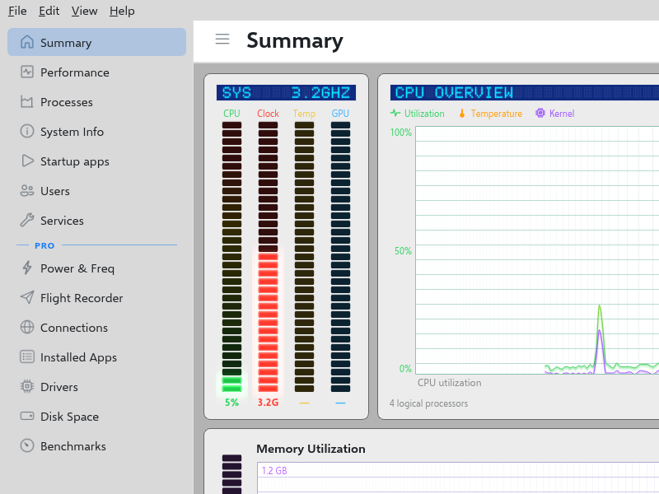Toggle the Temperature legend label
The height and width of the screenshot is (494, 659).
click(497, 114)
